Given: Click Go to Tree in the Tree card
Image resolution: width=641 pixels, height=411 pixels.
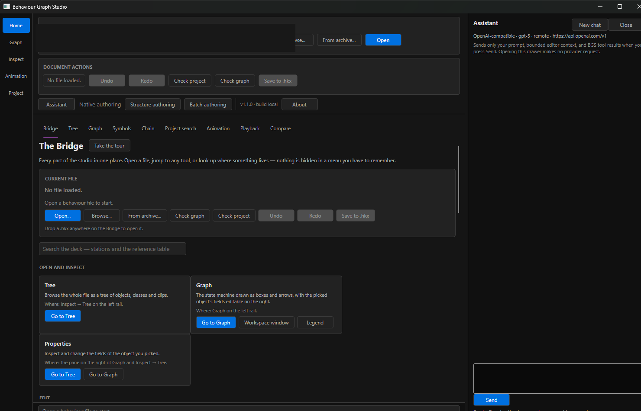Looking at the screenshot, I should point(63,316).
